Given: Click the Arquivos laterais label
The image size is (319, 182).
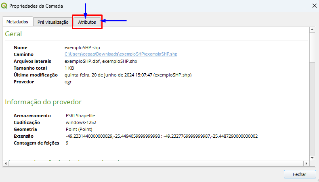Looking at the screenshot, I should (x=32, y=61).
